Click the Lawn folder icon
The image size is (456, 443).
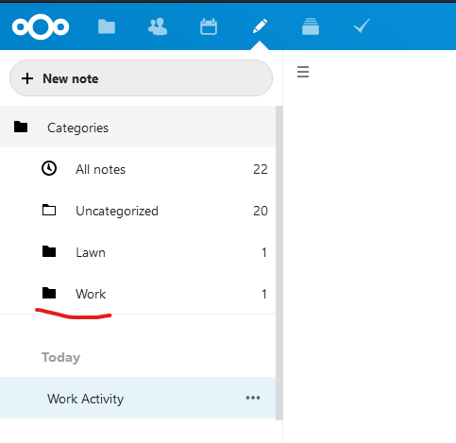click(49, 251)
